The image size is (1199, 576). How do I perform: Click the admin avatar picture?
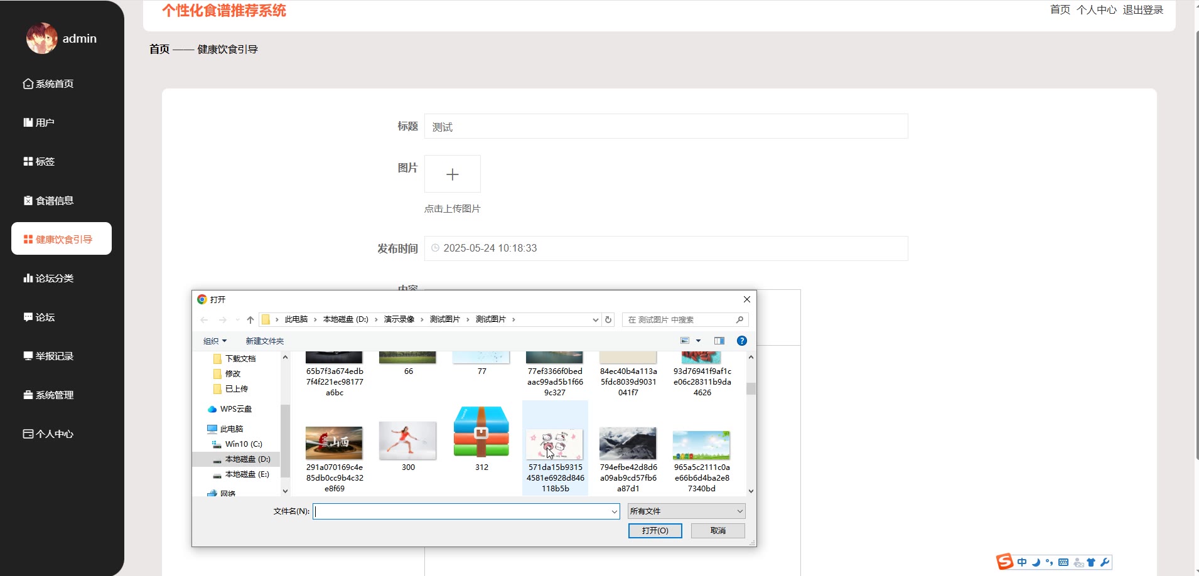[41, 39]
